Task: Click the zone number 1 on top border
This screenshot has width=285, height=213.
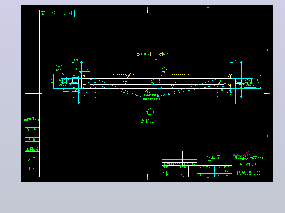Action: [x=86, y=8]
